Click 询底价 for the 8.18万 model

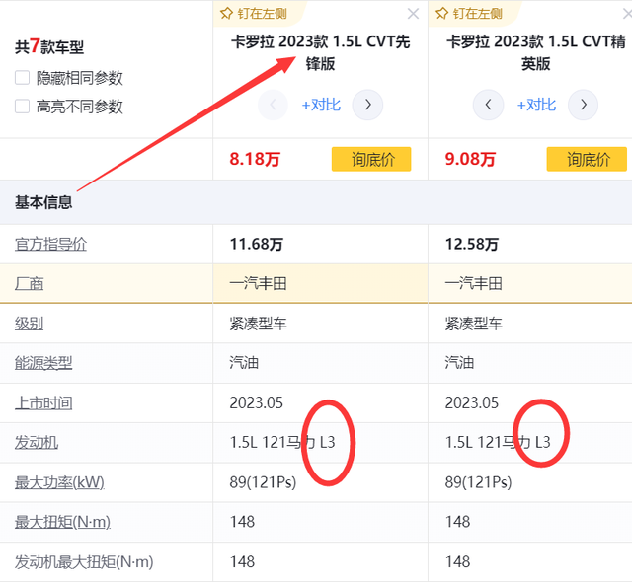coord(371,159)
